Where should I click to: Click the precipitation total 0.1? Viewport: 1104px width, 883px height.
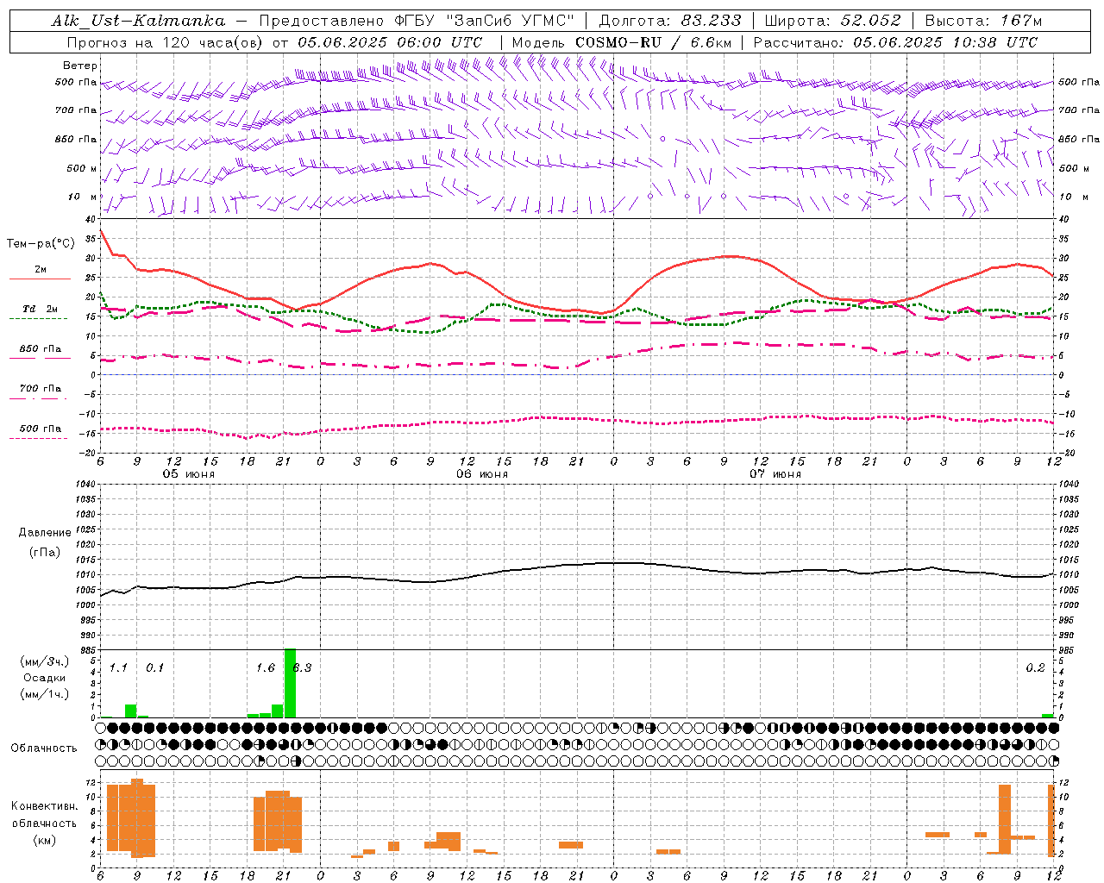(154, 668)
